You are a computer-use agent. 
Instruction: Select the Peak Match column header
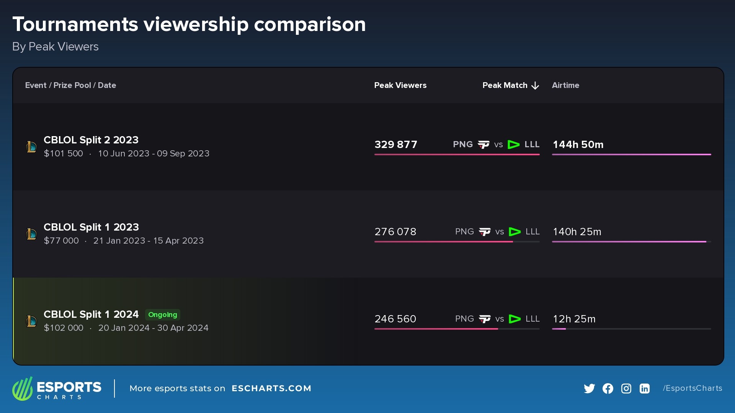505,85
